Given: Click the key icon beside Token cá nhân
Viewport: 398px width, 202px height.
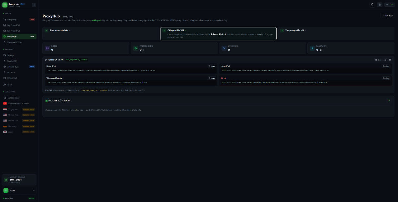Looking at the screenshot, I should click(x=46, y=60).
